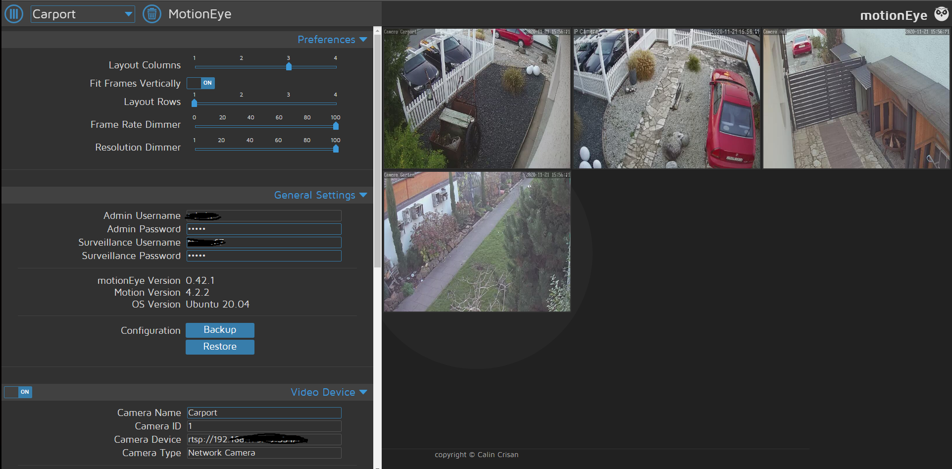952x469 pixels.
Task: Click the Resolution Dimmer slider handle
Action: click(335, 149)
